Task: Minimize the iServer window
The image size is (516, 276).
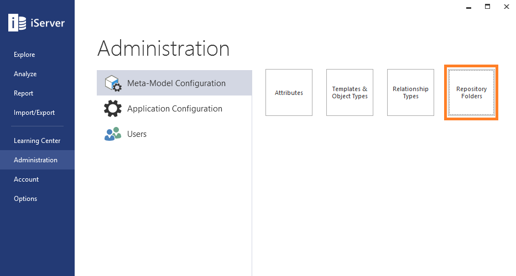Action: coord(468,7)
